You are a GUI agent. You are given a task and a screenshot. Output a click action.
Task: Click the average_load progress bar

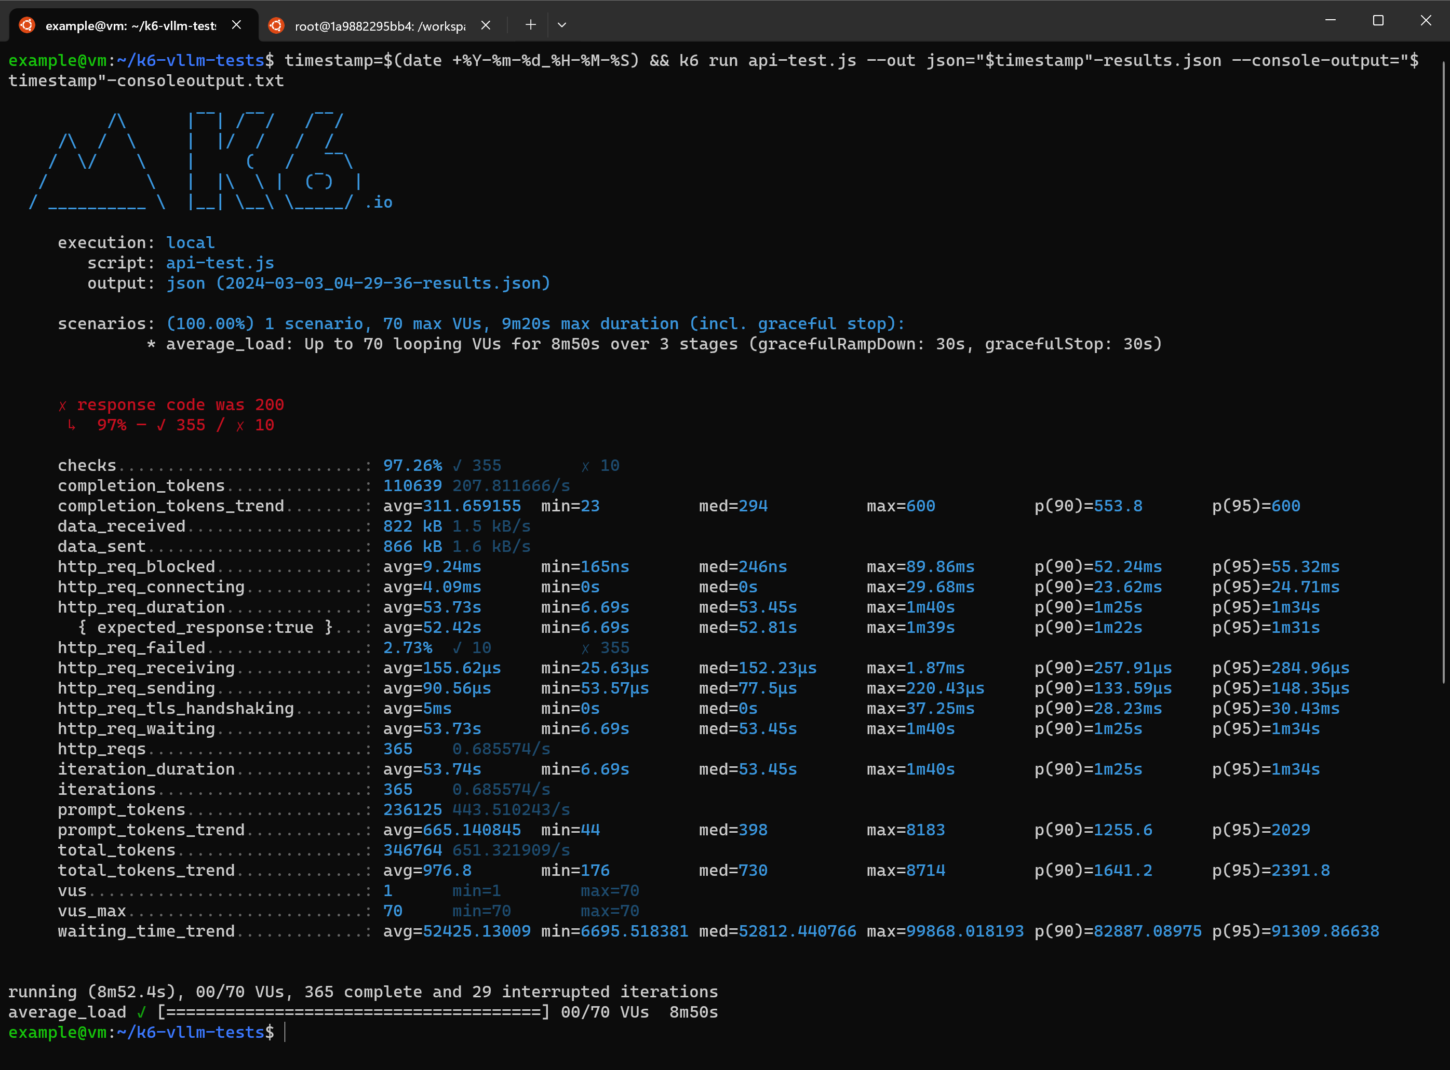(x=354, y=1012)
